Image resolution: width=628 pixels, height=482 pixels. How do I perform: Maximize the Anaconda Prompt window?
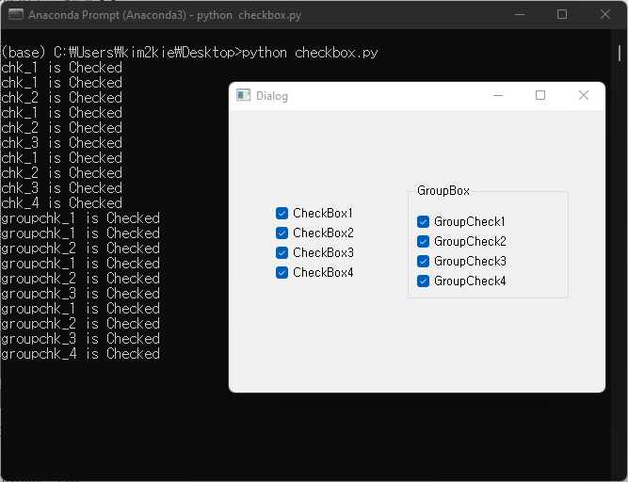pos(562,15)
